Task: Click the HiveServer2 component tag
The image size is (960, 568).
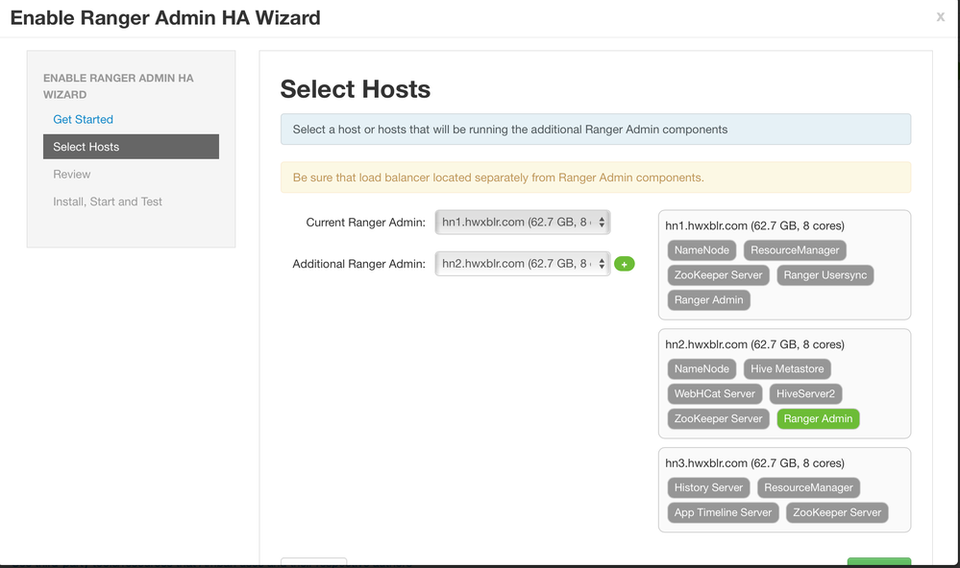Action: (x=805, y=393)
